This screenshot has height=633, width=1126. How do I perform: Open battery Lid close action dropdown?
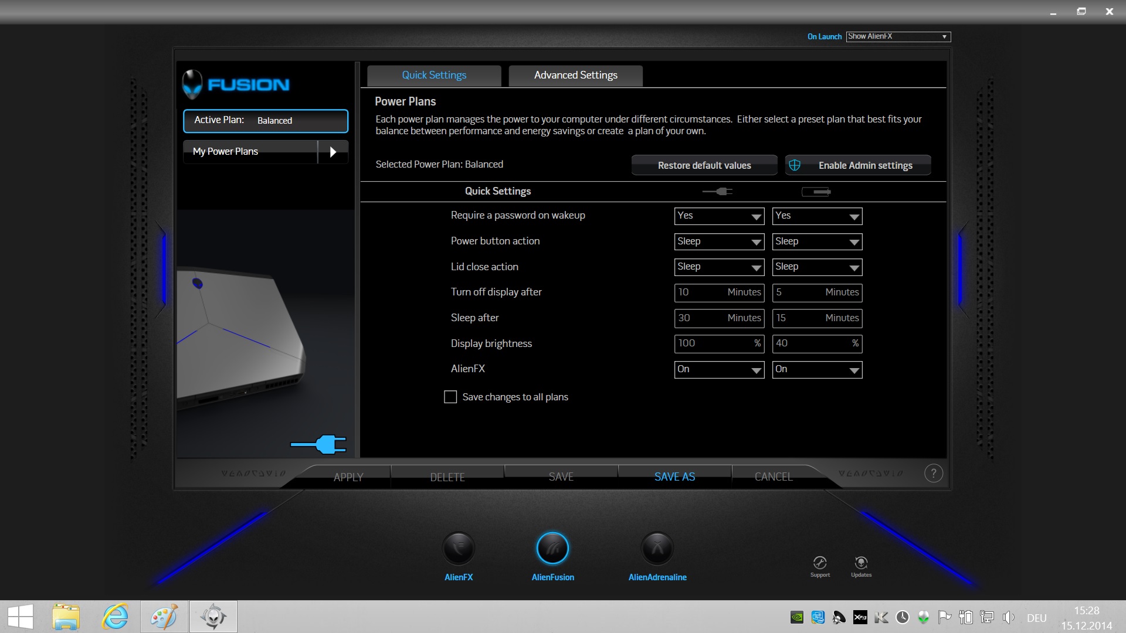point(817,267)
